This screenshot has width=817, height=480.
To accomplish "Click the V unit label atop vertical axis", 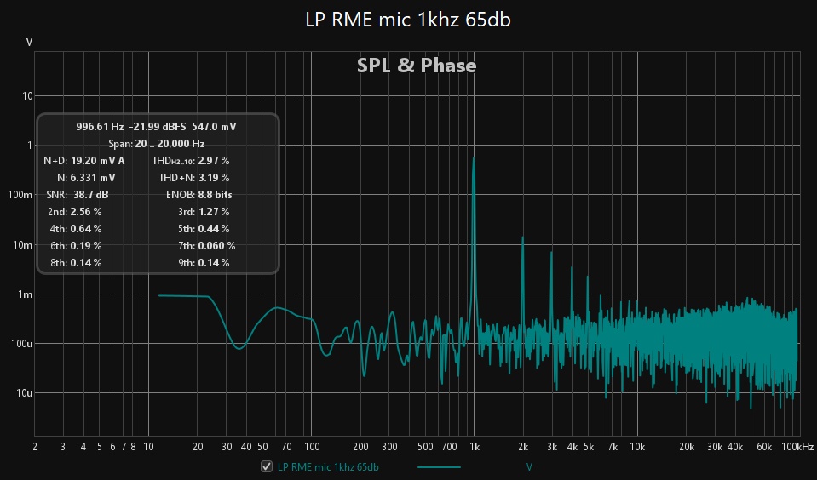I will coord(29,43).
